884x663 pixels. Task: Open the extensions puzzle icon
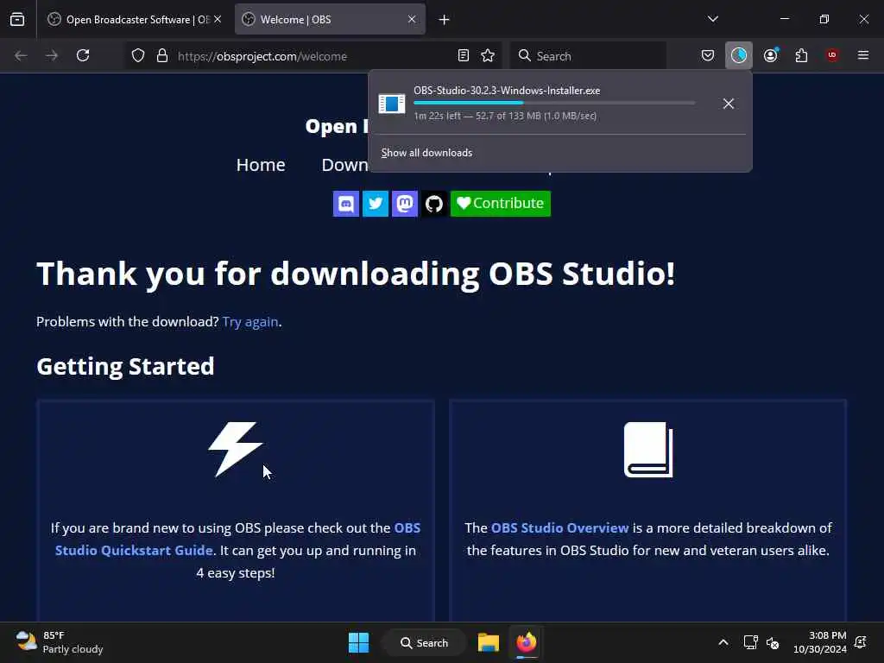tap(801, 55)
